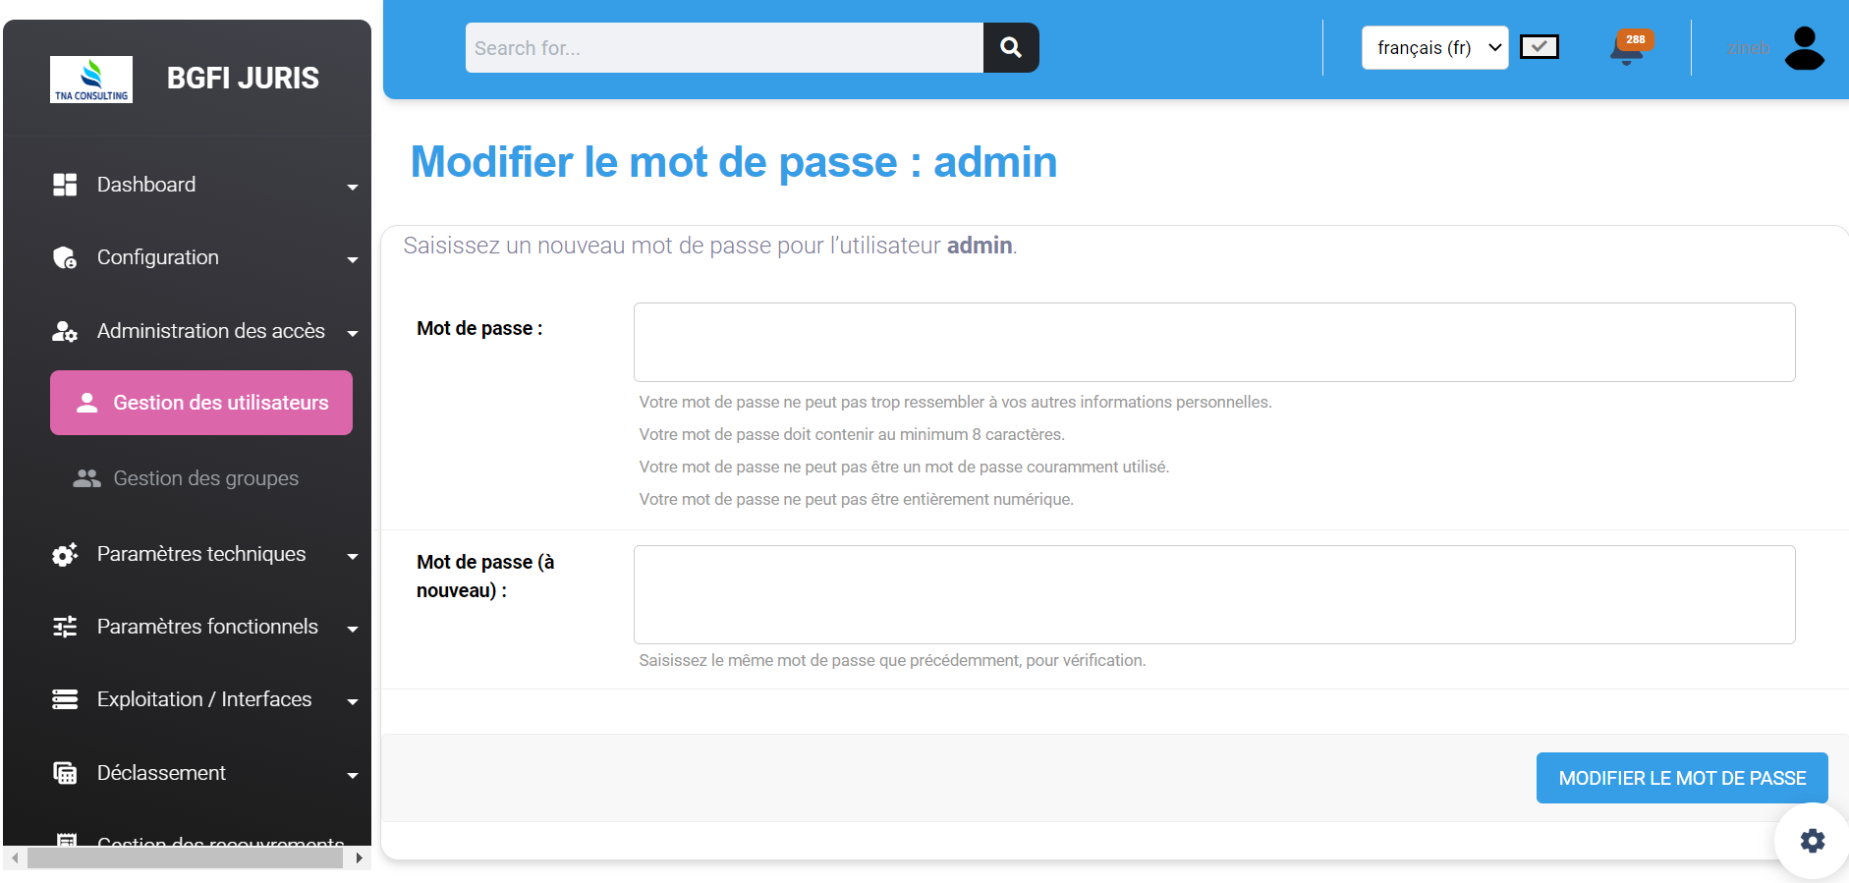Click the TNA Consulting logo
This screenshot has width=1849, height=883.
tap(91, 80)
